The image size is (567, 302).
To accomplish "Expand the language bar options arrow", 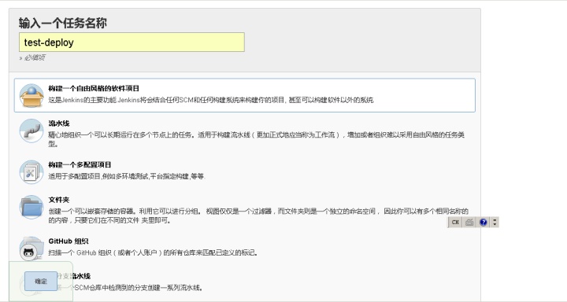I will click(x=495, y=222).
